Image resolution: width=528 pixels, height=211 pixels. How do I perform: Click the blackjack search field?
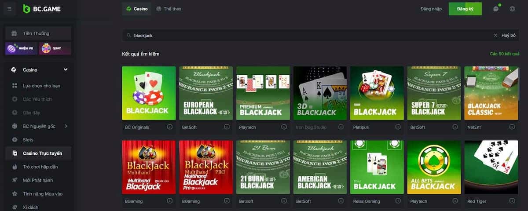pyautogui.click(x=308, y=35)
